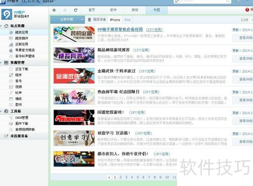Open the 首页 tab
Screen dimensions: 253x186
[x=92, y=10]
